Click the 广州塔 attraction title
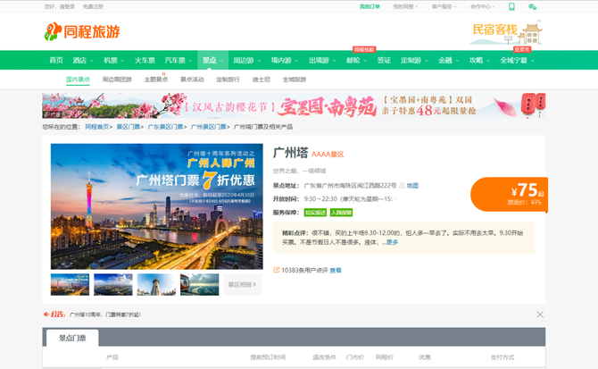 [291, 153]
